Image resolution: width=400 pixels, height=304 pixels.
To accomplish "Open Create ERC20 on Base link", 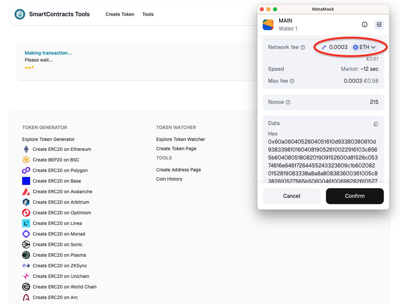I will (57, 181).
